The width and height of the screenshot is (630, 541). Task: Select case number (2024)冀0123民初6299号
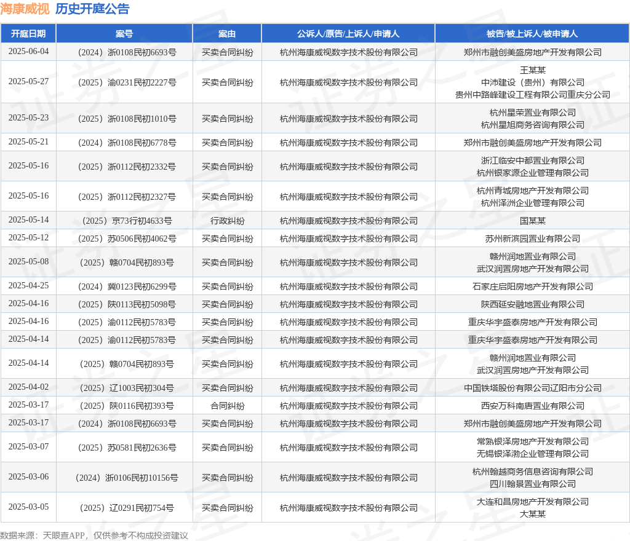[127, 286]
